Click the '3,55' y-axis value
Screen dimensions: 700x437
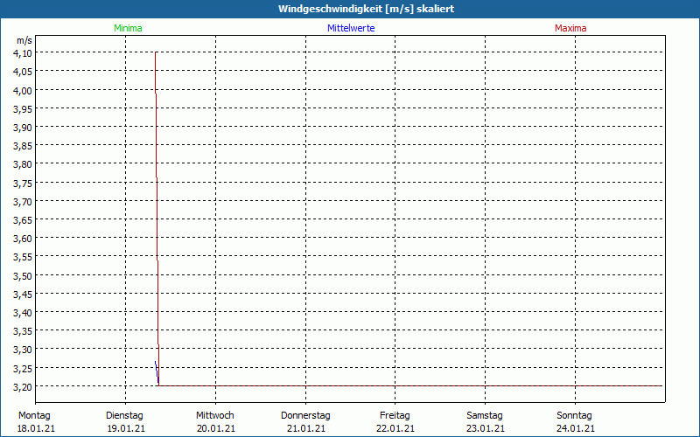click(23, 257)
